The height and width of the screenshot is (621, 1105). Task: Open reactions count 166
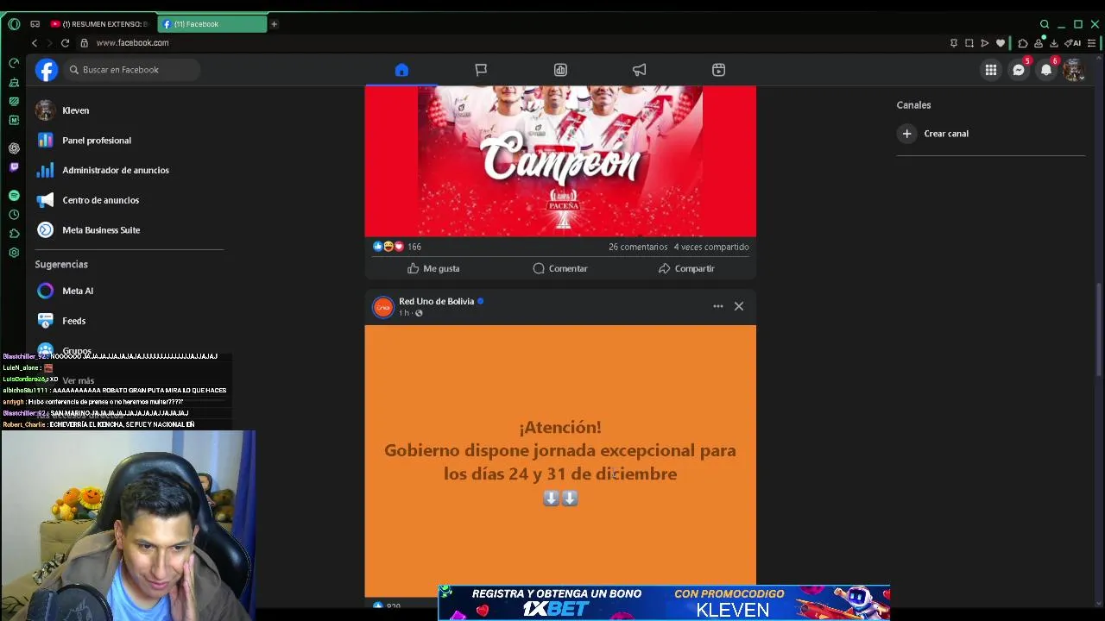[x=414, y=247]
